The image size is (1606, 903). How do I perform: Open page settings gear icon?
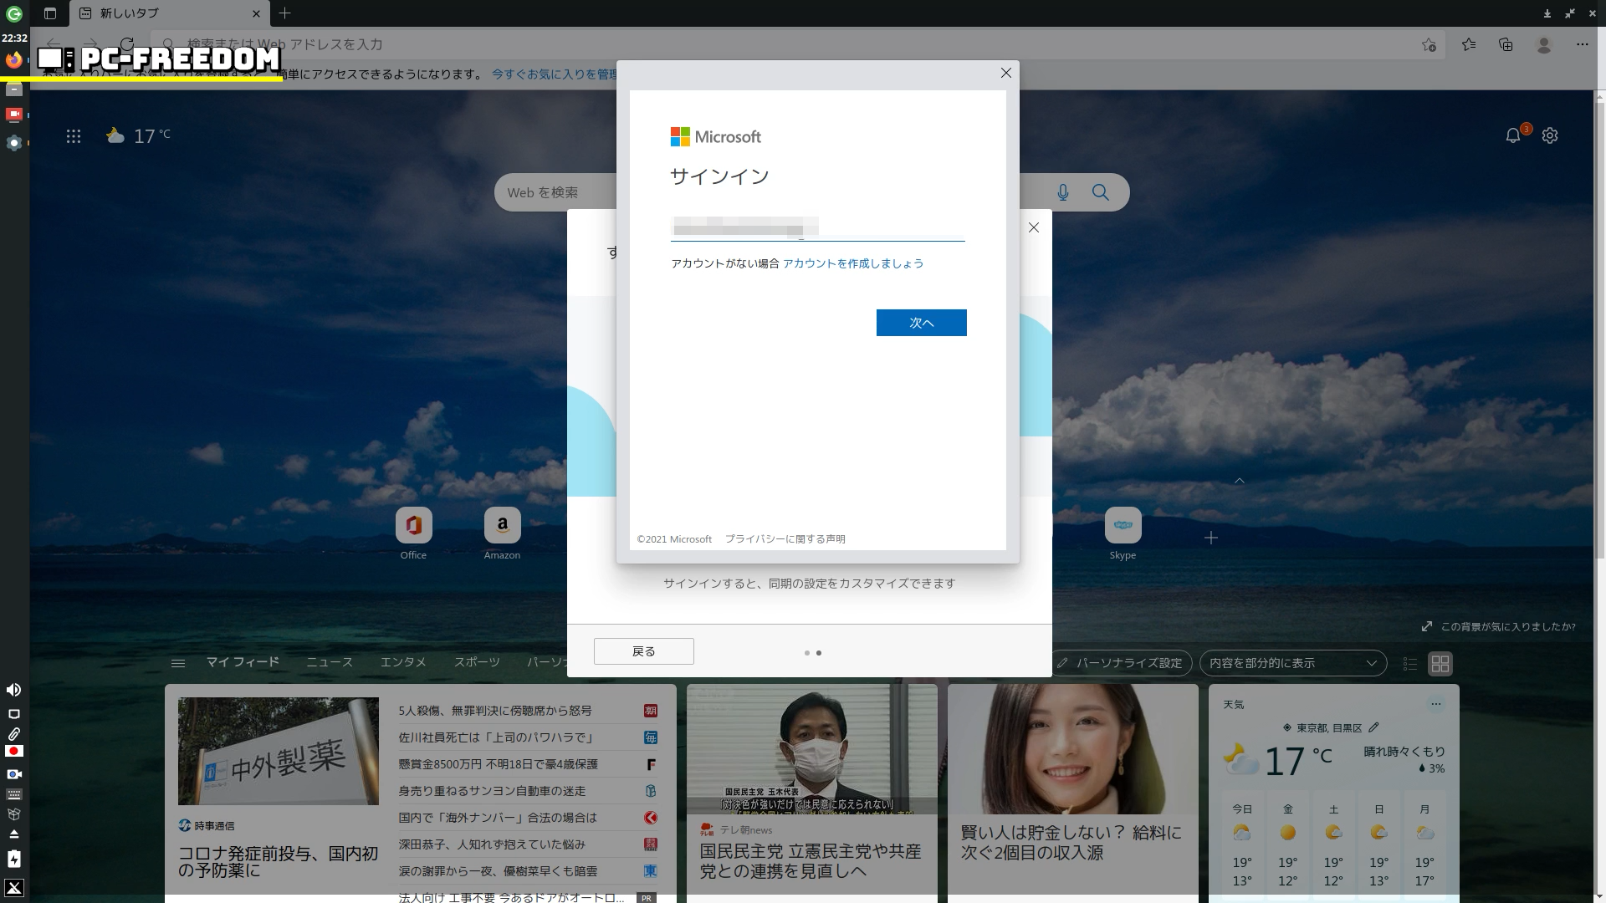pos(1550,135)
